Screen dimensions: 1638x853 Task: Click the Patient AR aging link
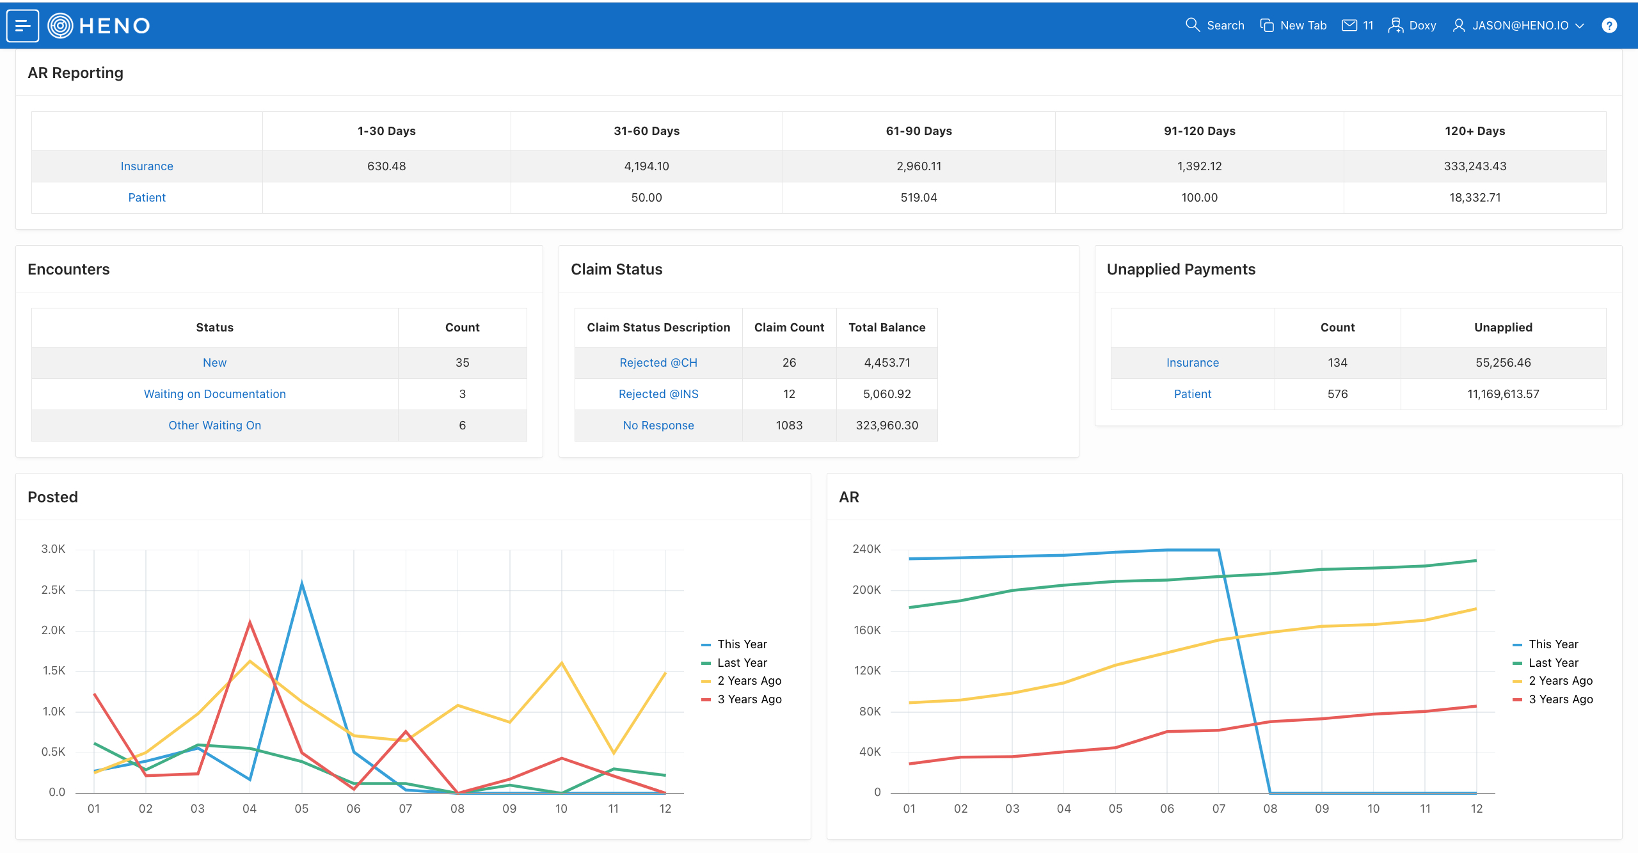click(x=148, y=196)
